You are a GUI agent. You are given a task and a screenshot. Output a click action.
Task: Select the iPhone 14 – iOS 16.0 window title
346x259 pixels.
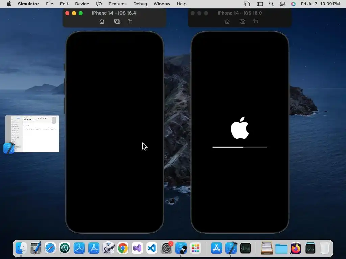tap(240, 13)
